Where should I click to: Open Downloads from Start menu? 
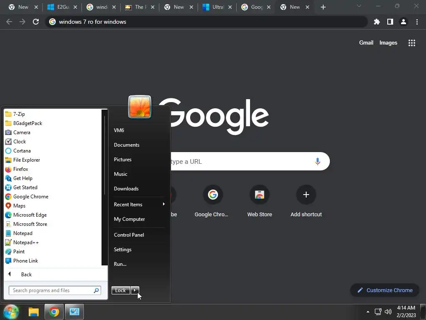coord(126,189)
